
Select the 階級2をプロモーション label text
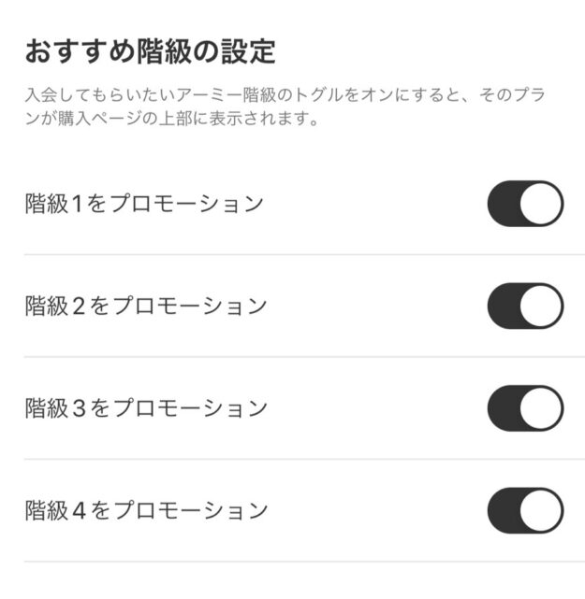click(146, 306)
